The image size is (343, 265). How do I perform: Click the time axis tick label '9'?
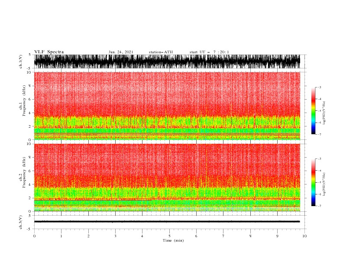point(277,236)
